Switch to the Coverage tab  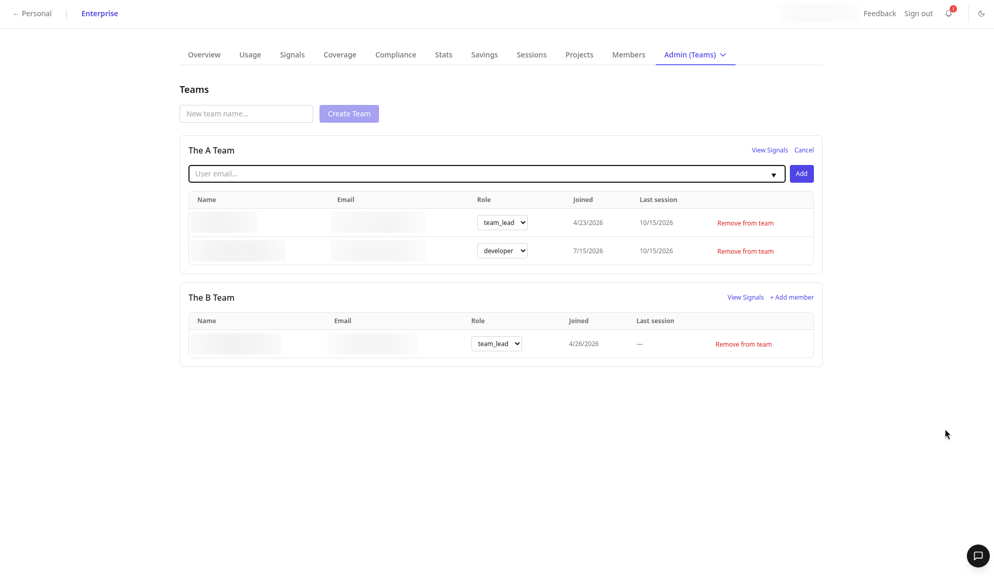pos(340,55)
